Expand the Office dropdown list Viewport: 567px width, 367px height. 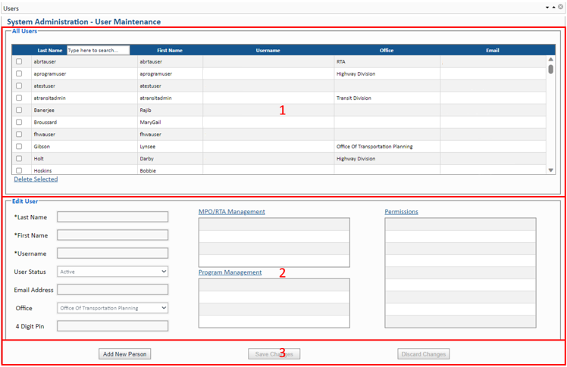(x=112, y=308)
